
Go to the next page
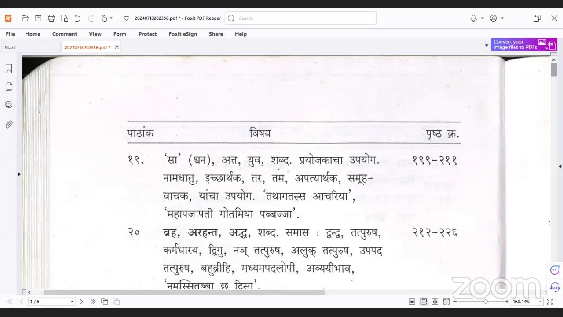click(x=81, y=302)
